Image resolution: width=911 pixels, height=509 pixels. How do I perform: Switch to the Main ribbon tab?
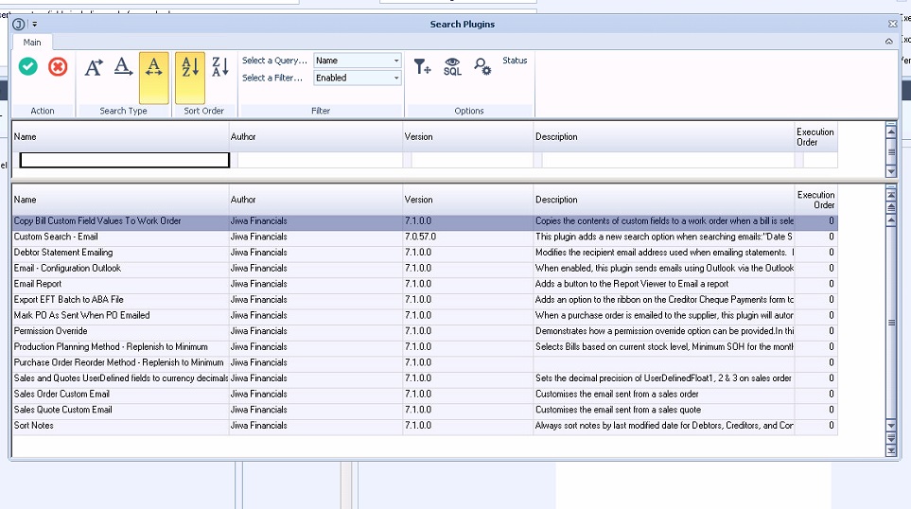coord(32,43)
